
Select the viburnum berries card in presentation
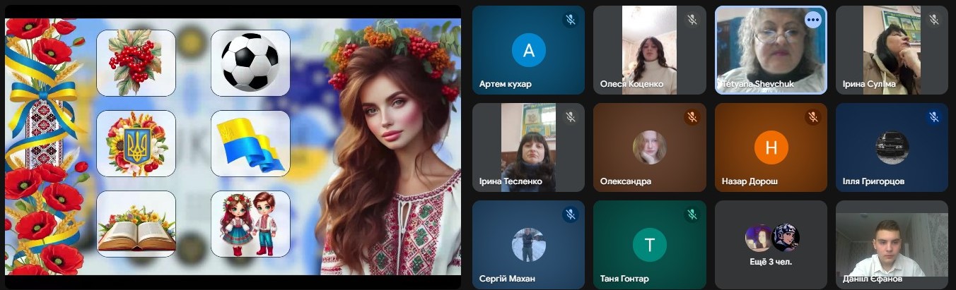(x=136, y=62)
